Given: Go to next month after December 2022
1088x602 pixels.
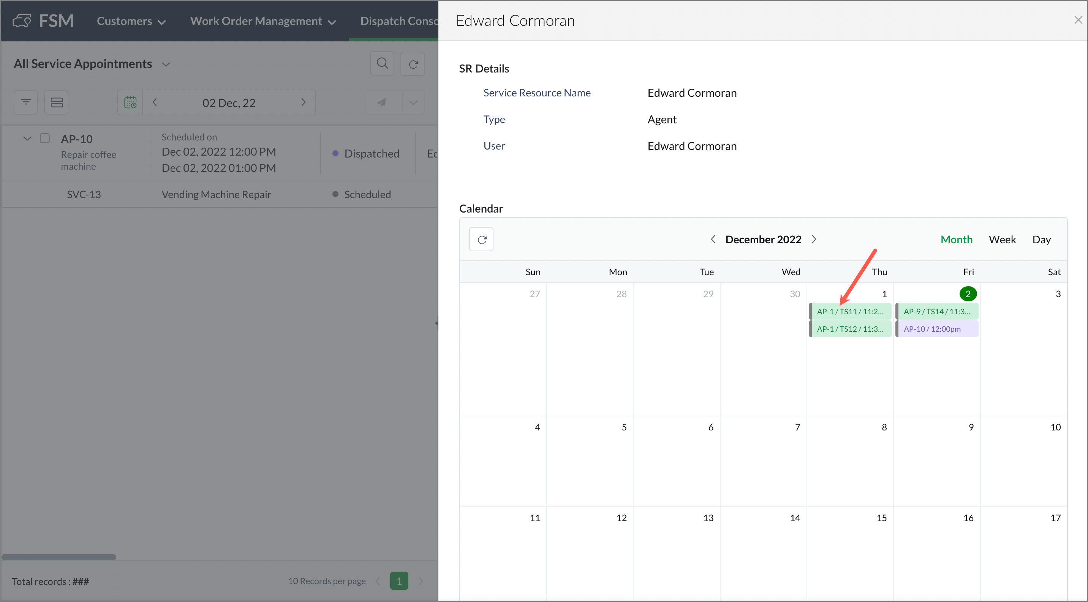Looking at the screenshot, I should pos(814,239).
